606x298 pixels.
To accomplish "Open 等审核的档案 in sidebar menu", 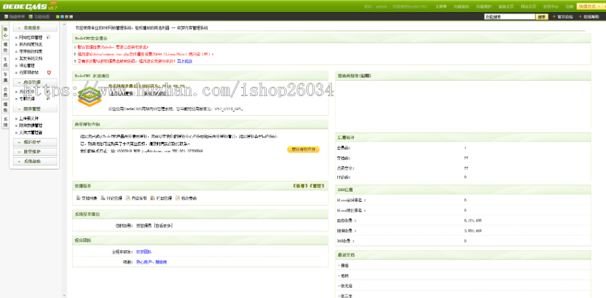I will point(31,51).
